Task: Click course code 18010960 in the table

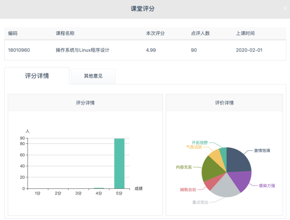Action: [x=19, y=50]
